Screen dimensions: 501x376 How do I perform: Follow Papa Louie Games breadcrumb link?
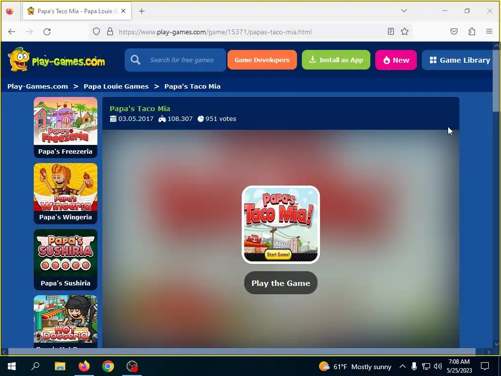116,86
